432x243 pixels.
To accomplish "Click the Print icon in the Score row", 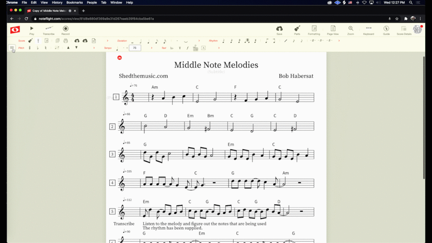I will click(x=65, y=41).
